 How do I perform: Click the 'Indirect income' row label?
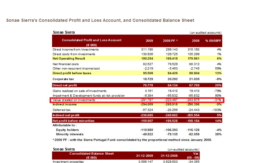tap(65, 104)
